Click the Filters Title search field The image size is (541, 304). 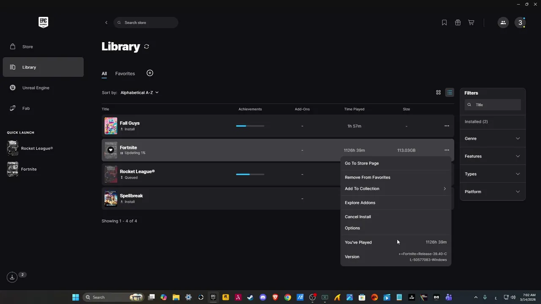(x=493, y=105)
